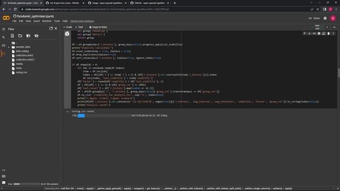The image size is (340, 191).
Task: Refresh the file browser listing
Action: (x=20, y=36)
